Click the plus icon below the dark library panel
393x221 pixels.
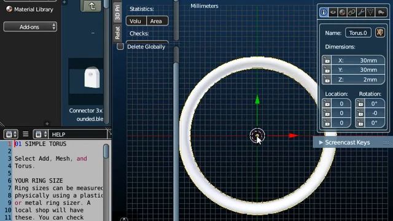[47, 123]
